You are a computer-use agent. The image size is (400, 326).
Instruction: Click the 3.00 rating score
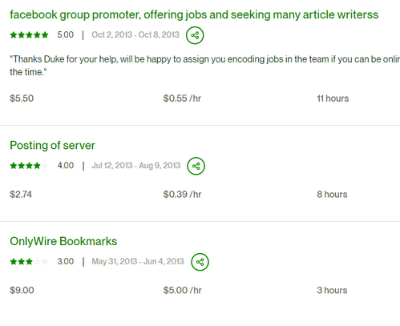click(66, 261)
